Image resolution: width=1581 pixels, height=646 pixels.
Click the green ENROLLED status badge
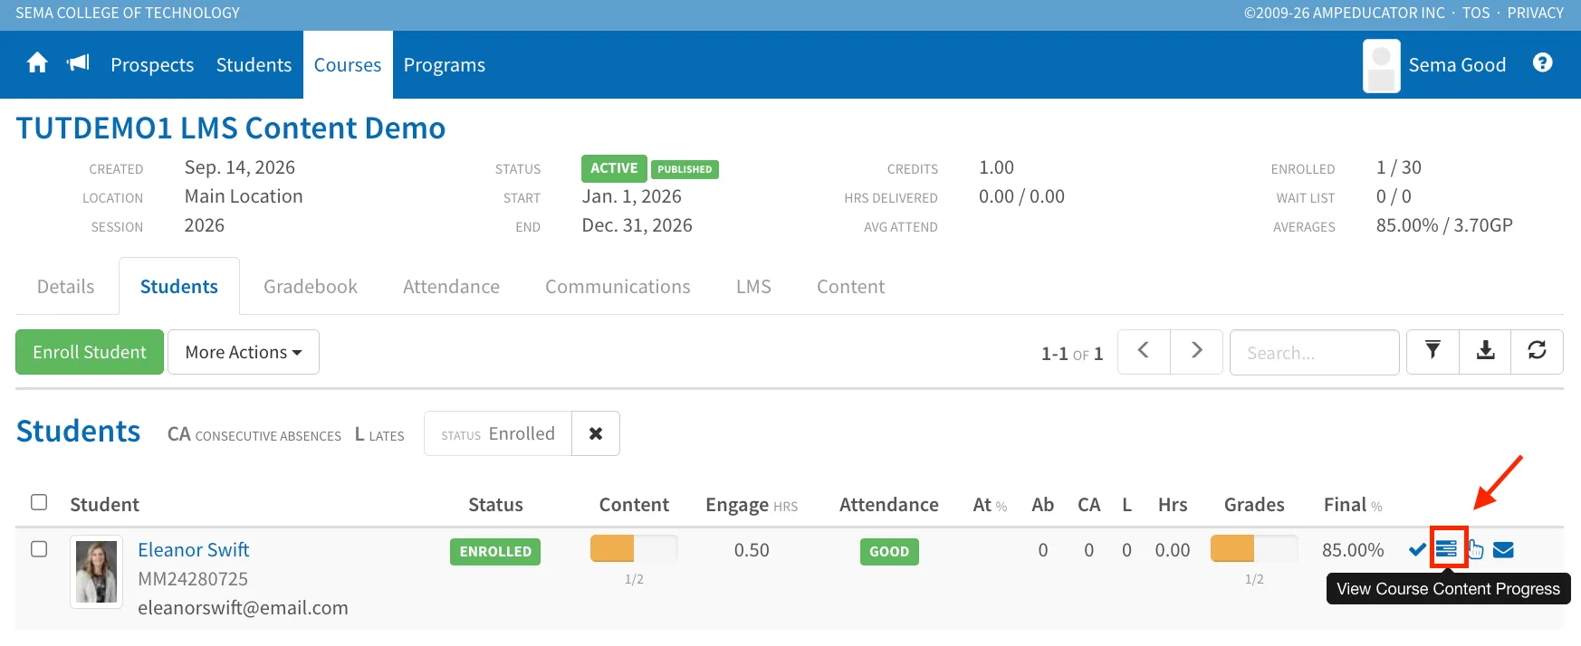[x=495, y=552]
